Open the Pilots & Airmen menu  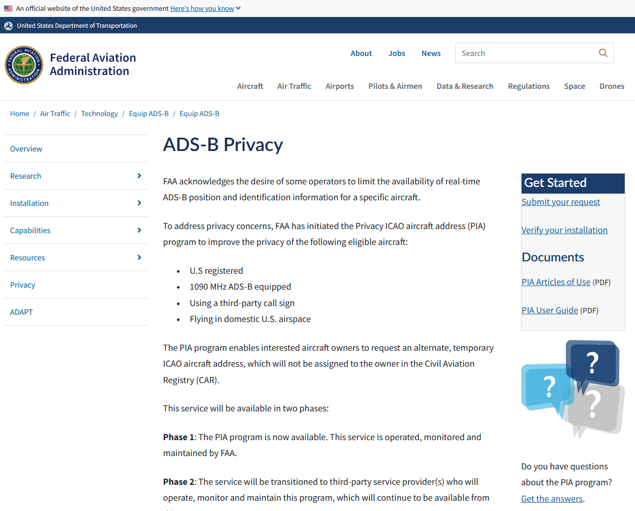pos(395,86)
